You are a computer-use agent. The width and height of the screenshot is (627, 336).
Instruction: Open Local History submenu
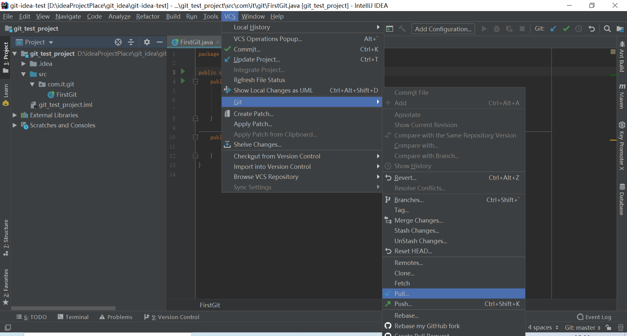pos(302,27)
